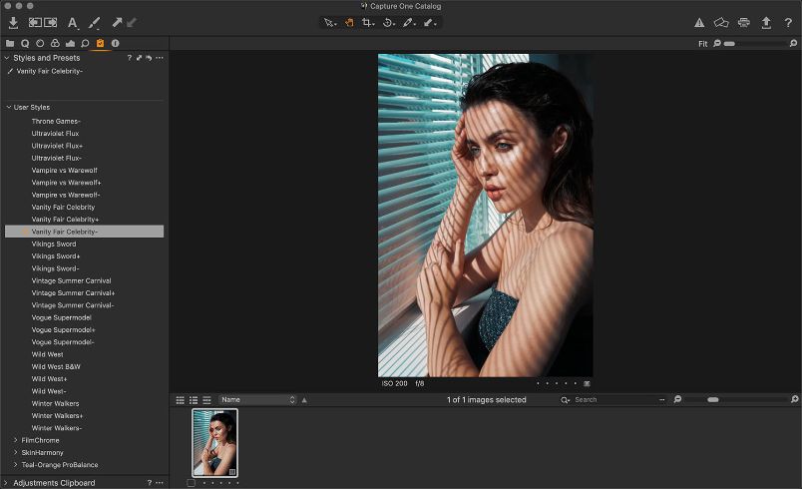Select the highlighted Vanity Fair Celebrity- style
The image size is (802, 489).
(x=85, y=232)
